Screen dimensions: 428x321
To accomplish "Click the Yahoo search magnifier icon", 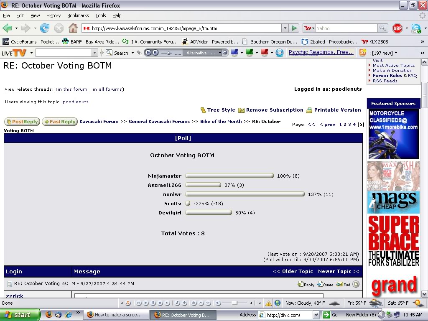I will (x=382, y=28).
